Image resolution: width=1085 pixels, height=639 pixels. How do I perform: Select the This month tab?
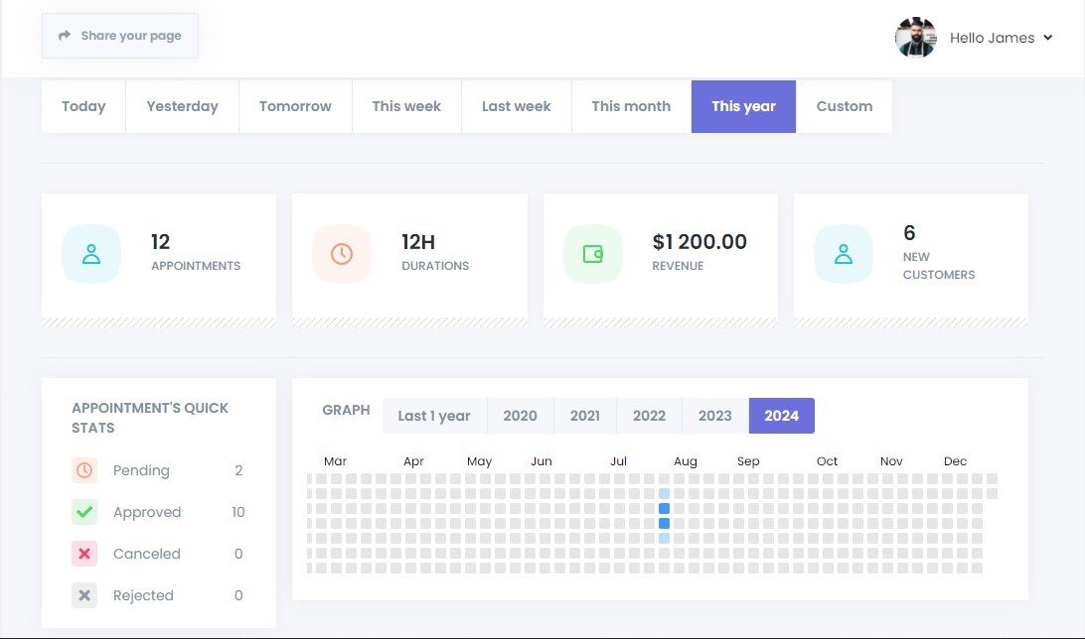point(631,106)
